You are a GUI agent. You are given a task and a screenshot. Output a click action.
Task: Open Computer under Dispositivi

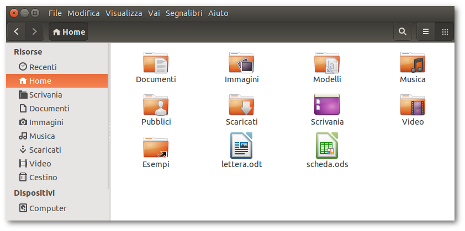pyautogui.click(x=47, y=208)
